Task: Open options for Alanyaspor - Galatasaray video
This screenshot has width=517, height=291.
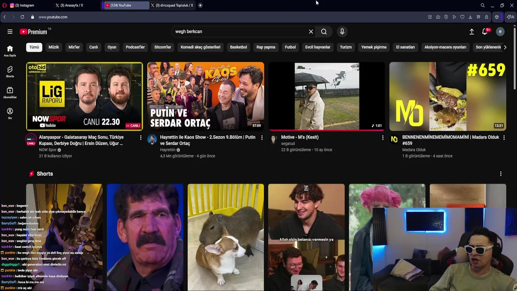Action: click(x=141, y=138)
